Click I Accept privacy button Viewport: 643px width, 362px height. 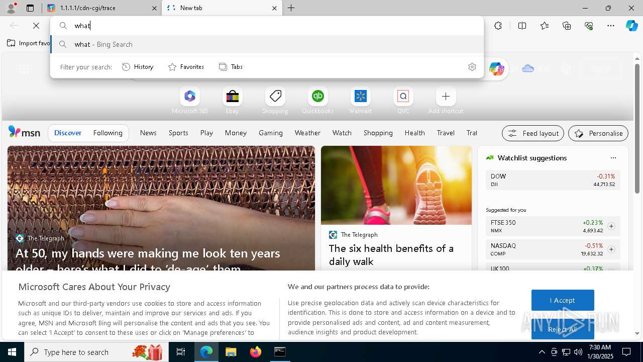(563, 300)
